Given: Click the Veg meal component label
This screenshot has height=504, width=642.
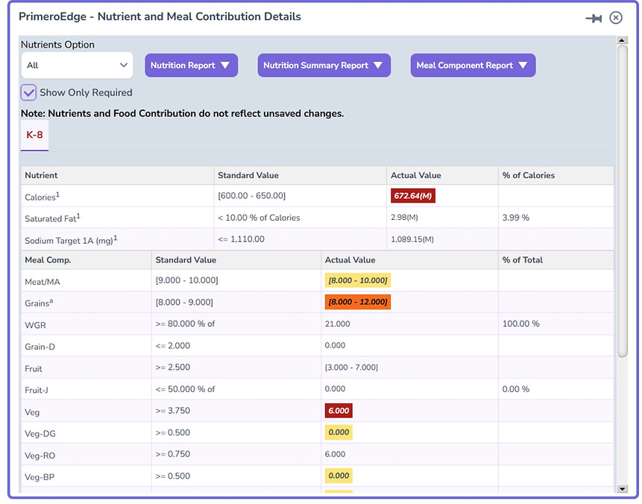Looking at the screenshot, I should point(32,412).
